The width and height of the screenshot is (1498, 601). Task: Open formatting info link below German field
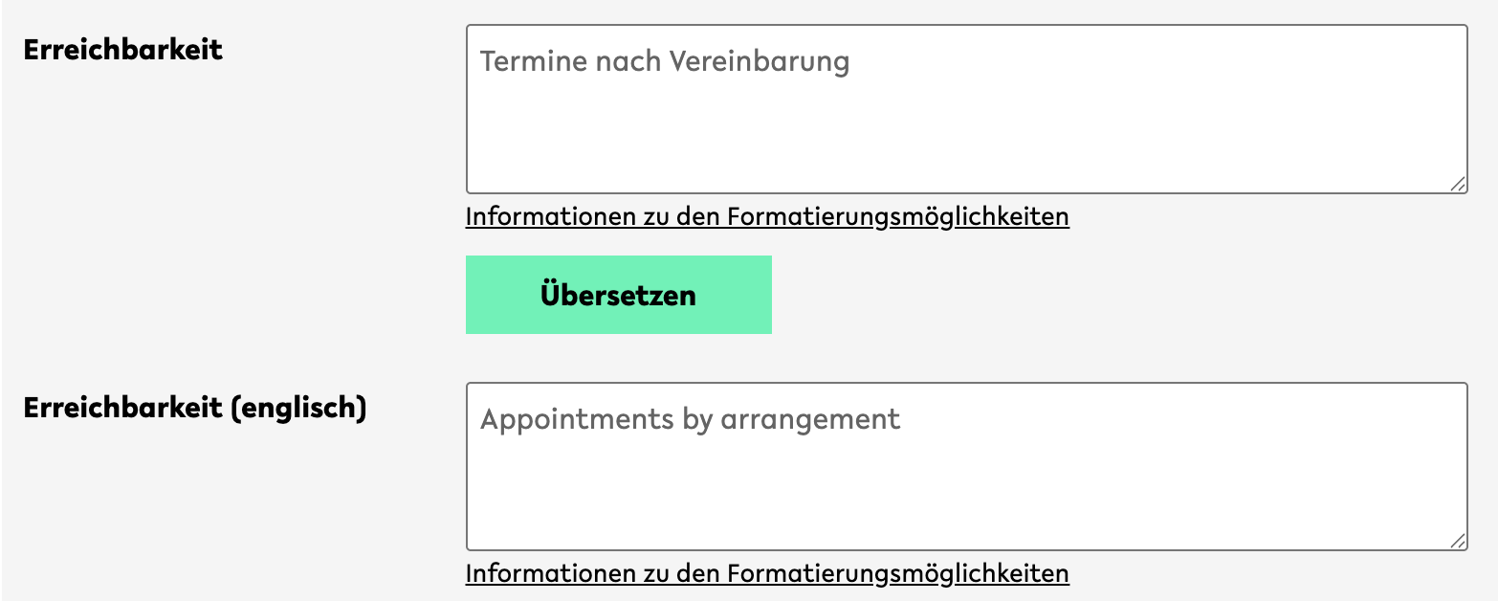click(767, 217)
